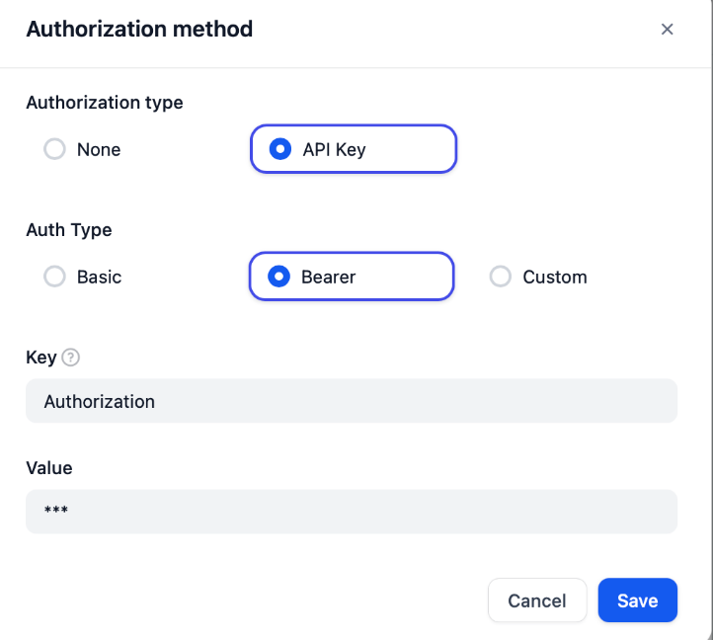Click into the masked Value field
This screenshot has width=713, height=640.
tap(352, 512)
